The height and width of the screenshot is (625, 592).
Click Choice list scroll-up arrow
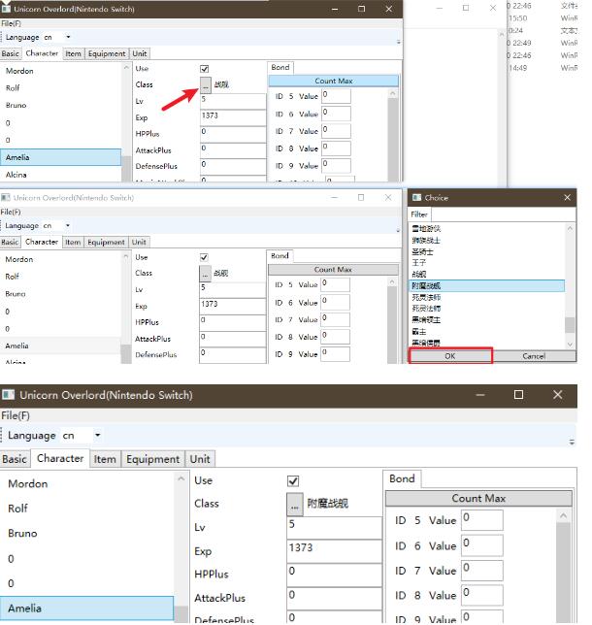point(570,228)
